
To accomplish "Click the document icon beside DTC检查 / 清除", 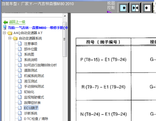I will click(20, 118).
